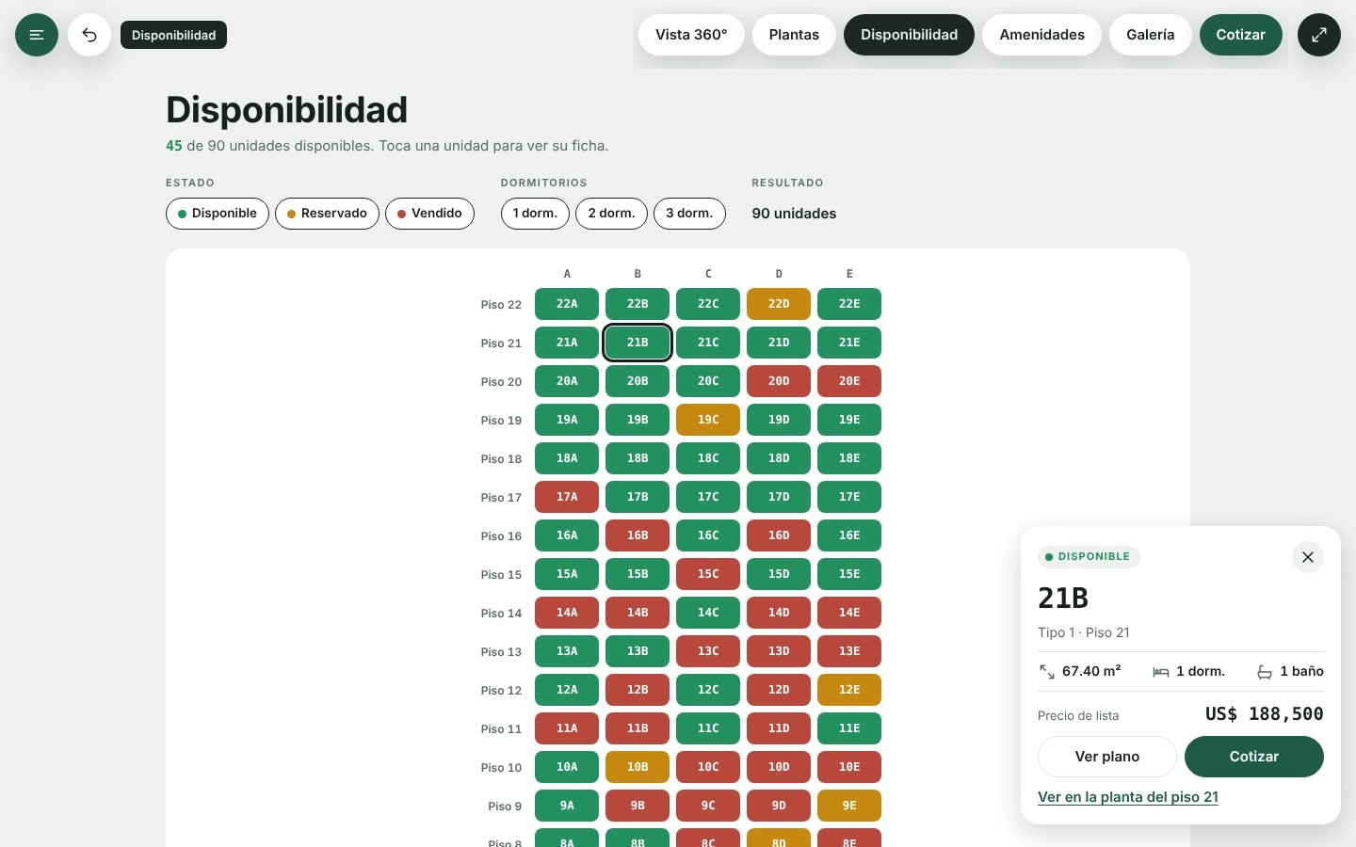Click the column header A
This screenshot has width=1356, height=847.
567,274
